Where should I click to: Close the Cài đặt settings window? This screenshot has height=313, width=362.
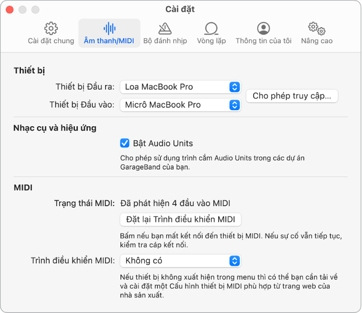tap(10, 9)
